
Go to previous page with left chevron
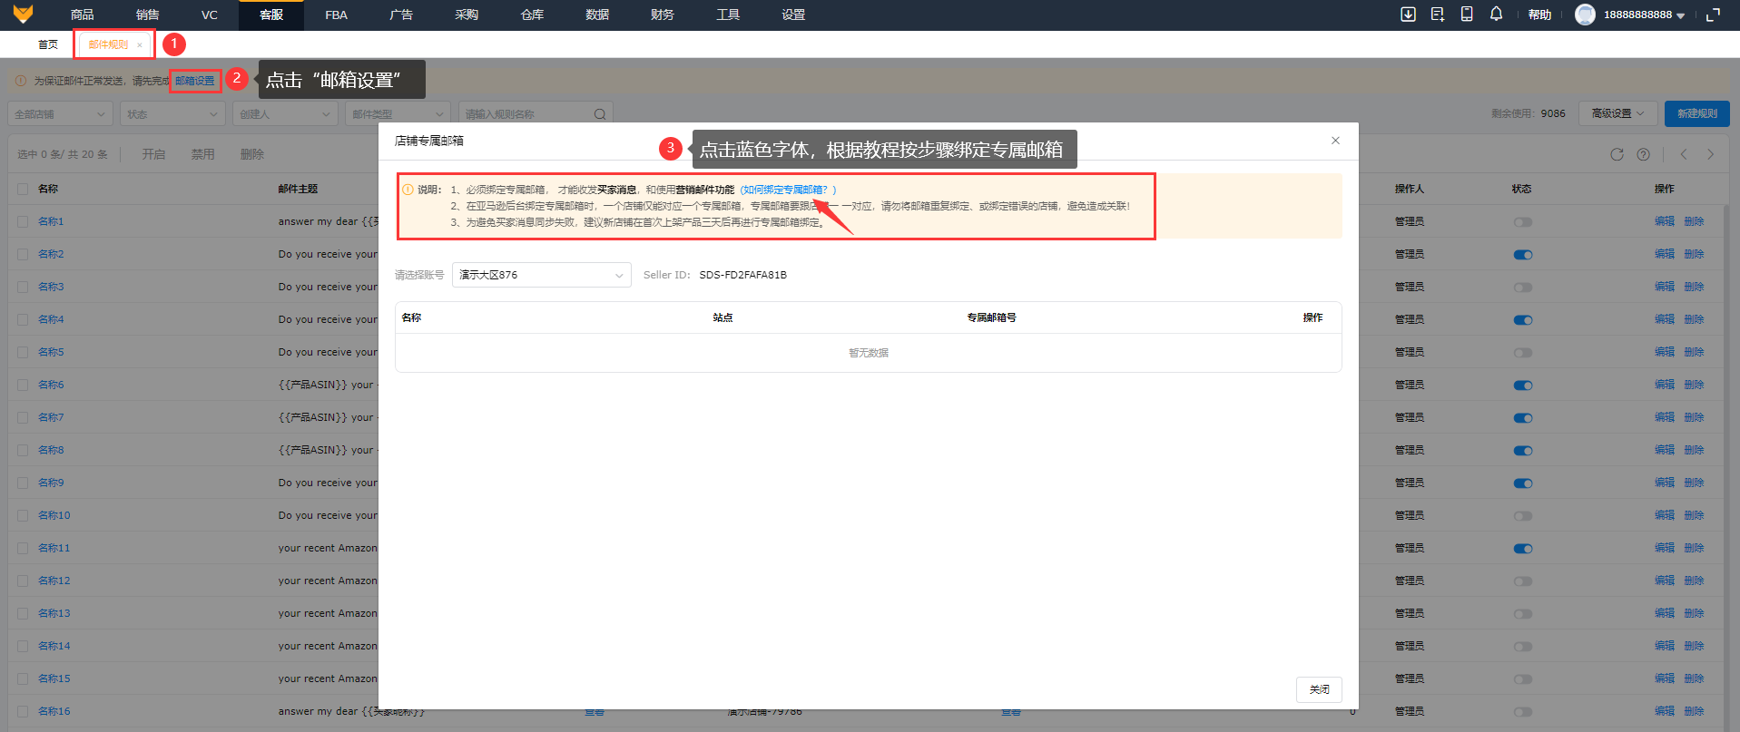pos(1684,154)
